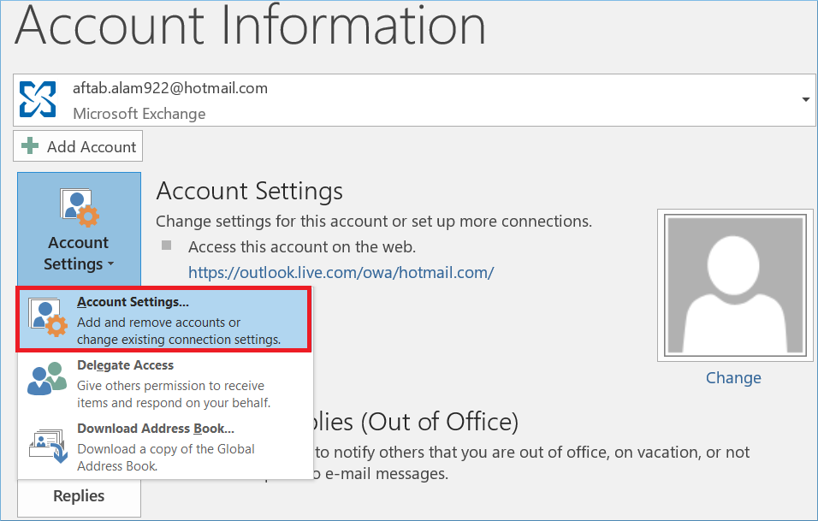Click the 'Account Information' page heading
This screenshot has height=521, width=818.
tap(251, 25)
